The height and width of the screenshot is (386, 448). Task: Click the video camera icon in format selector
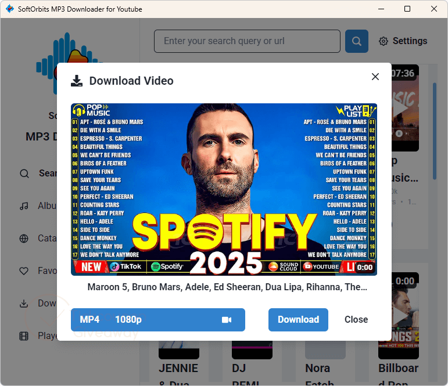pos(227,320)
